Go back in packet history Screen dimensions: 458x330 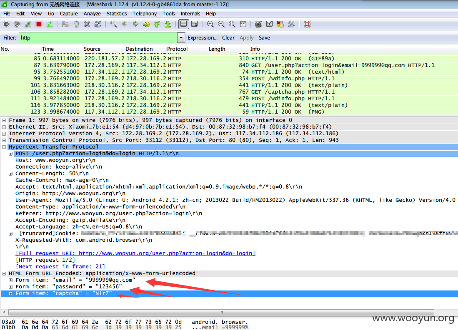coord(125,24)
